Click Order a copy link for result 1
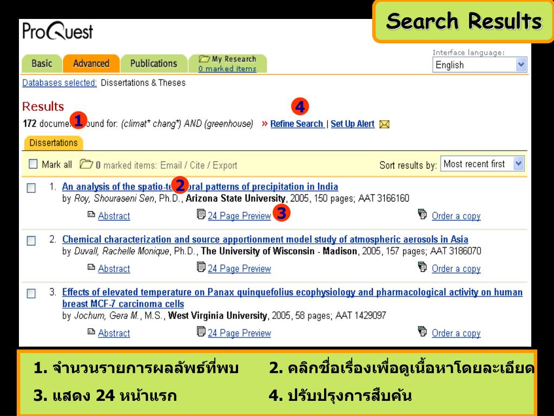 coord(456,216)
